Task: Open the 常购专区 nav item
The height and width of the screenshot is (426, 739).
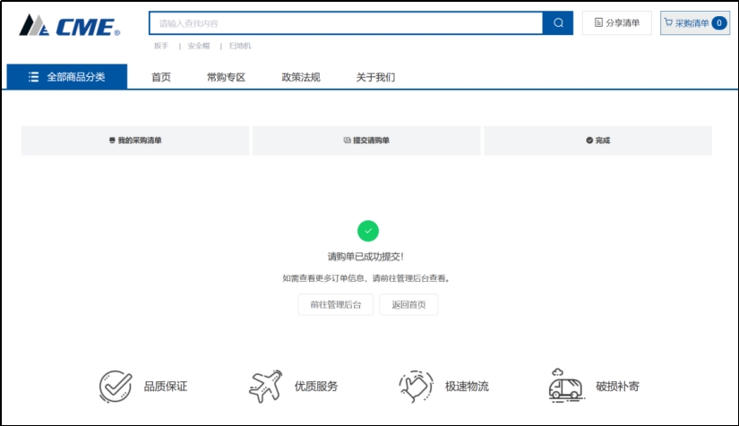Action: coord(226,77)
